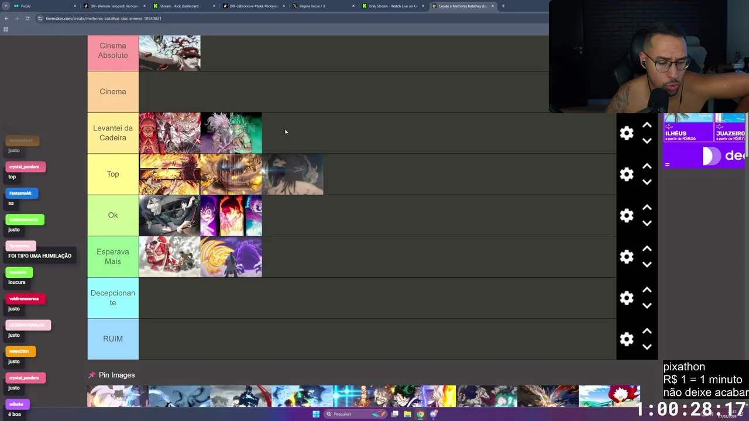Open Discord from the taskbar
The height and width of the screenshot is (421, 749).
434,414
